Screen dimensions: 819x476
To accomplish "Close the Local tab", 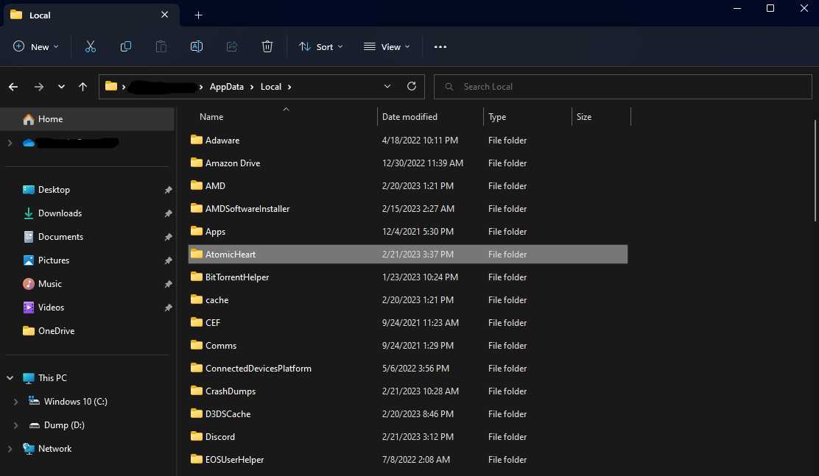I will [164, 15].
